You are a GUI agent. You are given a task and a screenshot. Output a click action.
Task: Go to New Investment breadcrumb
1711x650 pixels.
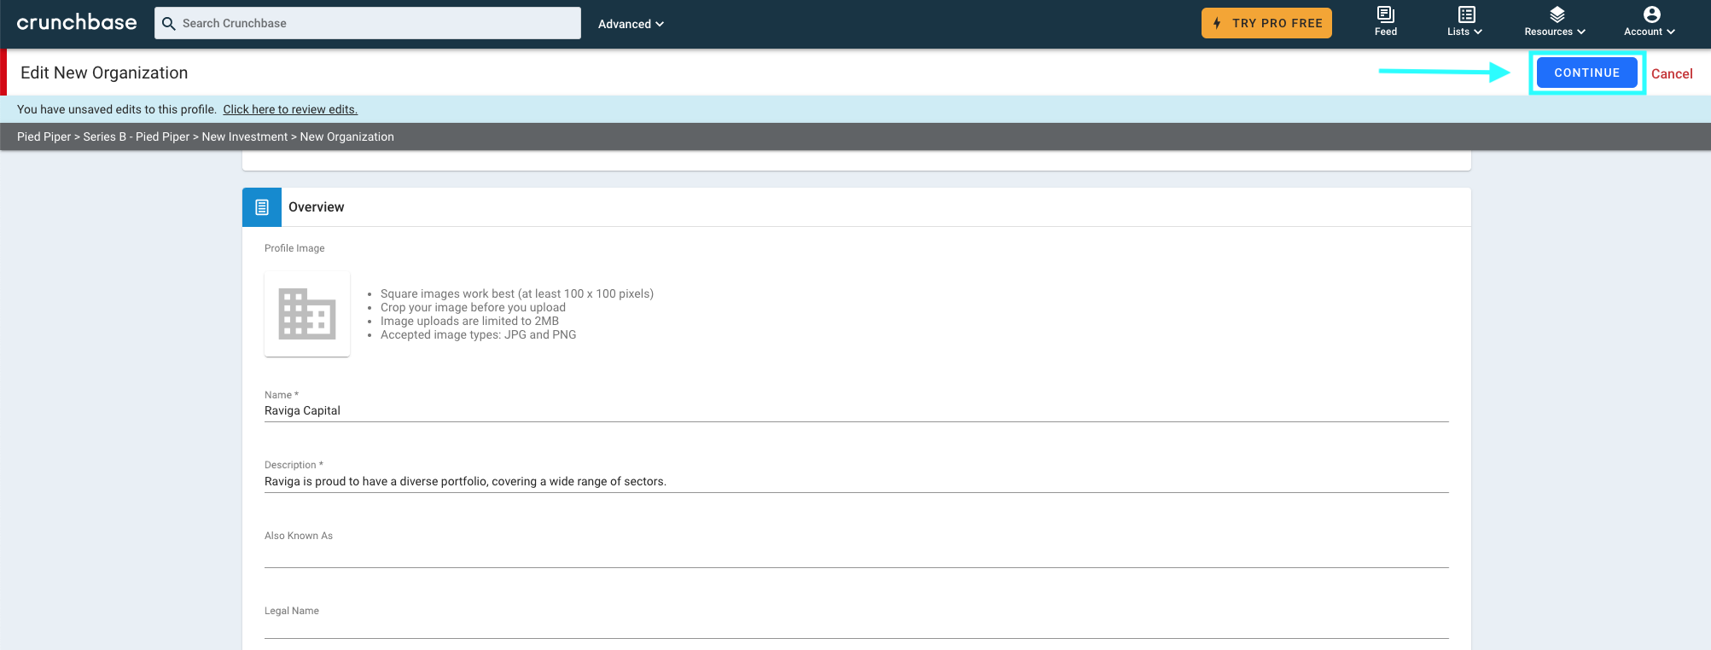pos(245,136)
